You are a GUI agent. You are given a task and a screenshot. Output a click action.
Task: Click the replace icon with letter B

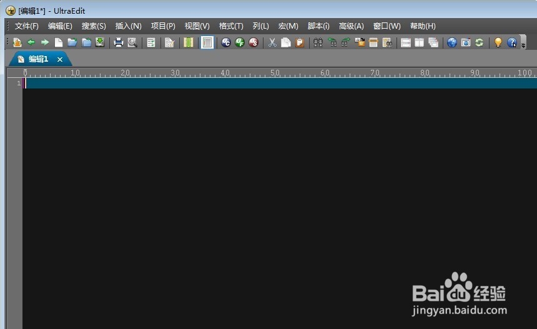click(x=360, y=42)
